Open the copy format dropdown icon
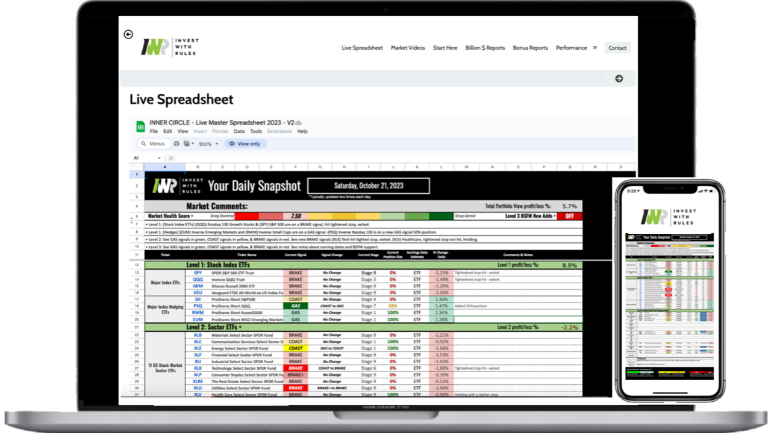The width and height of the screenshot is (771, 433). pyautogui.click(x=189, y=144)
